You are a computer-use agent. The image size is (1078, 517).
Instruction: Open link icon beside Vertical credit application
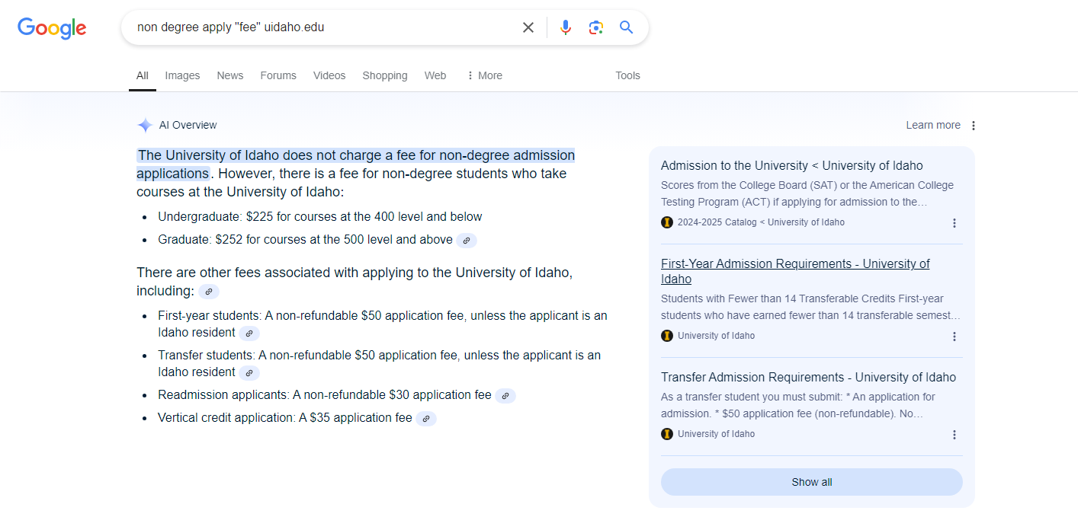426,419
